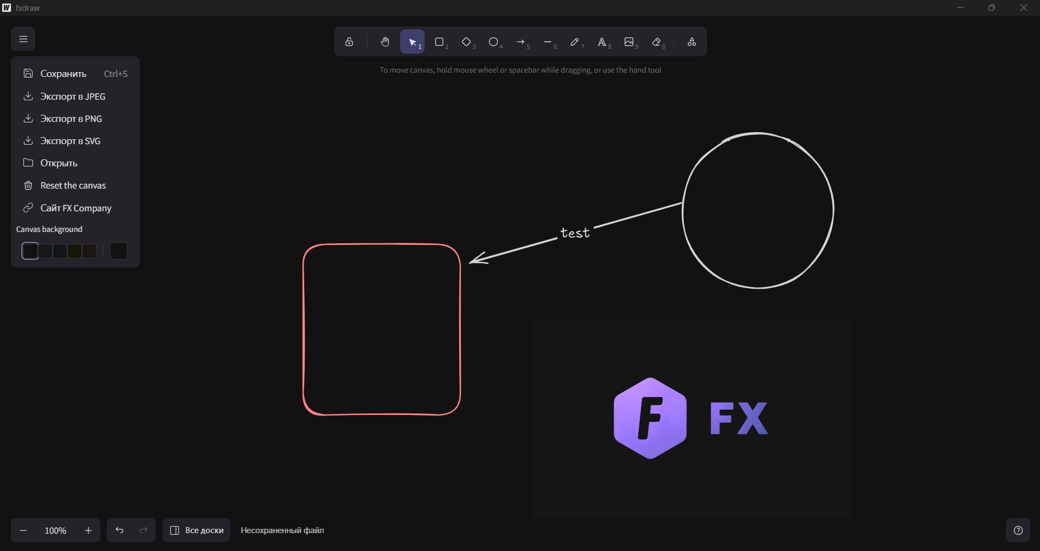Viewport: 1040px width, 551px height.
Task: Choose Reset the canvas
Action: (x=73, y=185)
